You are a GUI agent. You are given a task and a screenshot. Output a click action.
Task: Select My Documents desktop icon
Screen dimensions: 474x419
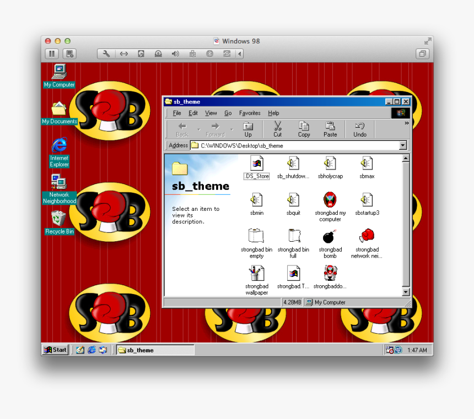(x=60, y=113)
